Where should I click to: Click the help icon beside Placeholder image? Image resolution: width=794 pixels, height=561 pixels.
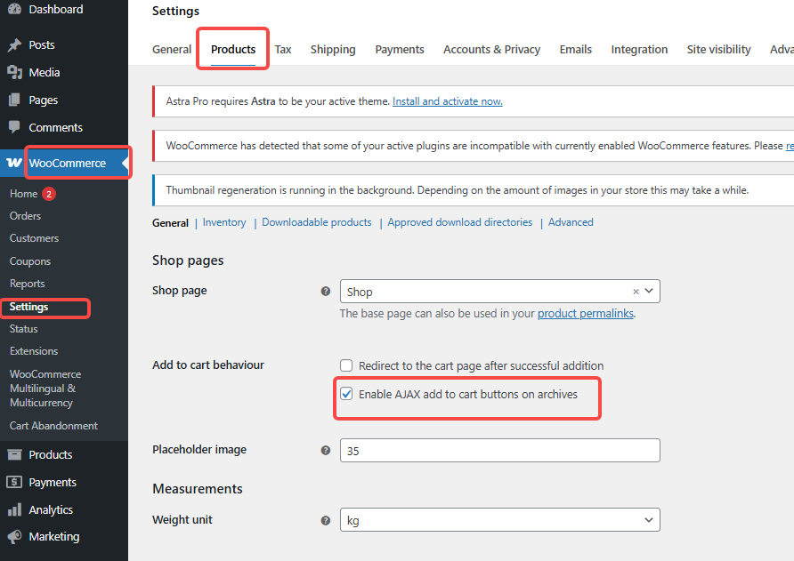click(x=326, y=451)
